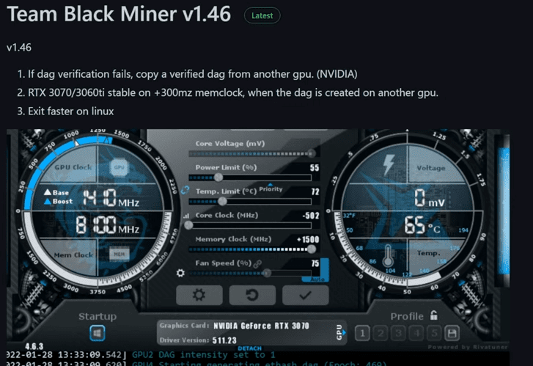Toggle Fan Speed Auto button
The width and height of the screenshot is (533, 366).
coord(318,279)
